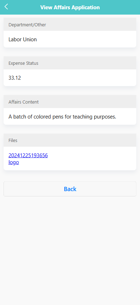Click the View Affairs Application title

click(70, 7)
